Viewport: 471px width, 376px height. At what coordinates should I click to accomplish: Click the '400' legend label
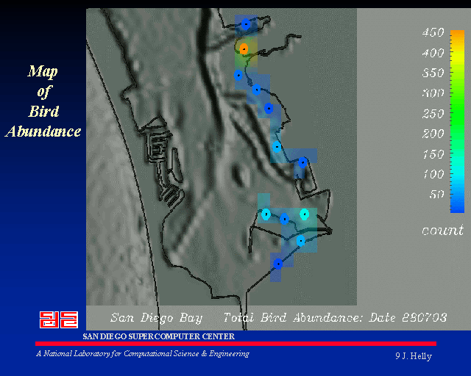pyautogui.click(x=433, y=53)
